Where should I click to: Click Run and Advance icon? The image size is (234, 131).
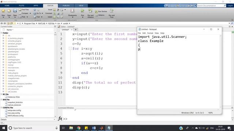coord(90,11)
